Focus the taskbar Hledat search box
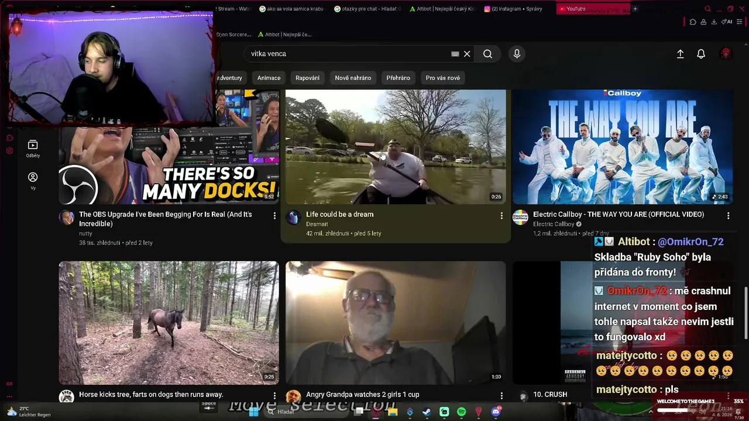749x421 pixels. [x=307, y=412]
